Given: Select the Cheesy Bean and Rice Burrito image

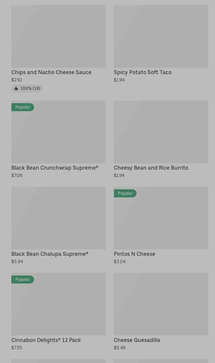Looking at the screenshot, I should [161, 132].
